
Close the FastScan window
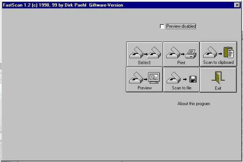click(x=237, y=5)
